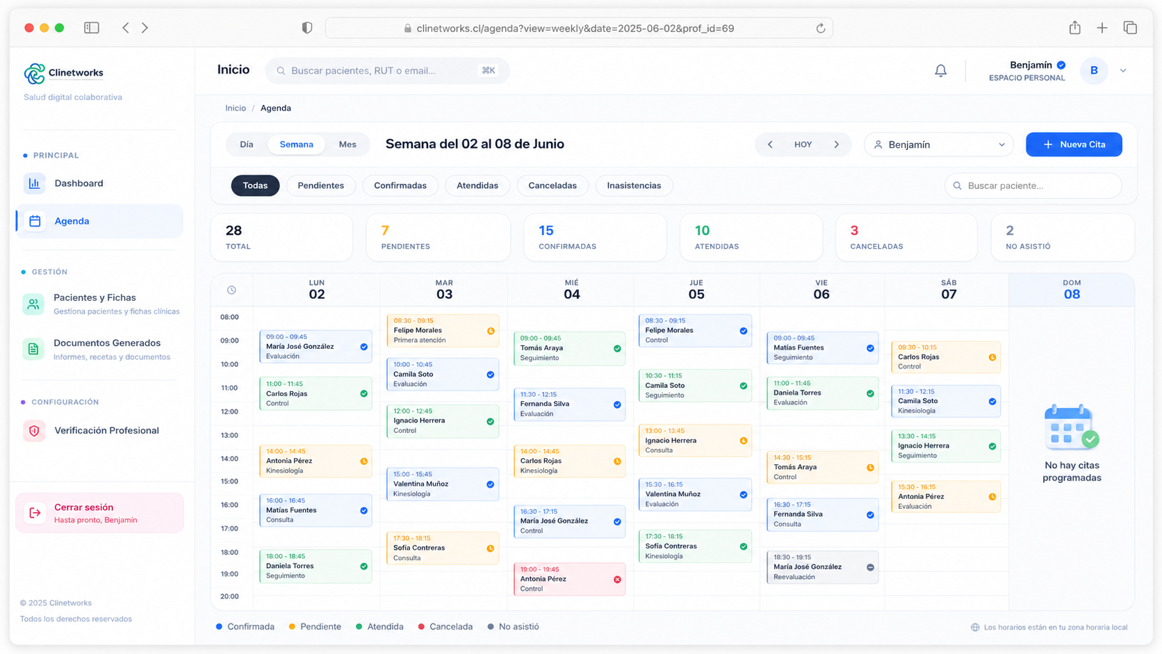Select the MIÉ 04 column header

pos(571,289)
